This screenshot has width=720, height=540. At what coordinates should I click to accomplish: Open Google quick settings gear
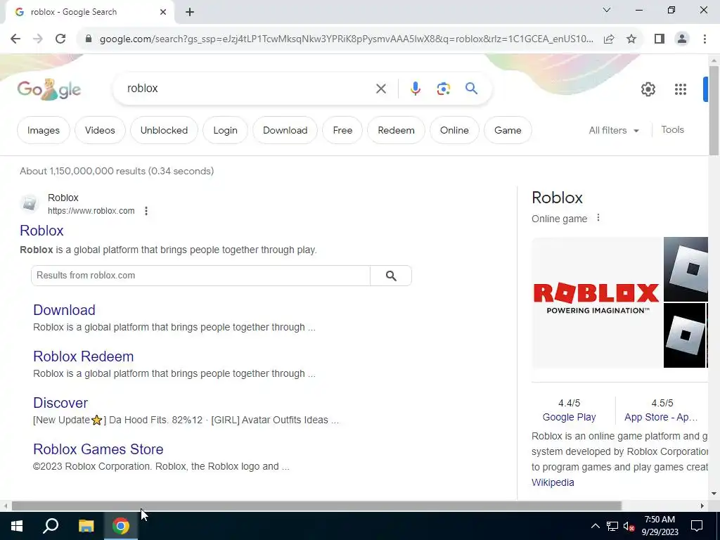tap(648, 89)
